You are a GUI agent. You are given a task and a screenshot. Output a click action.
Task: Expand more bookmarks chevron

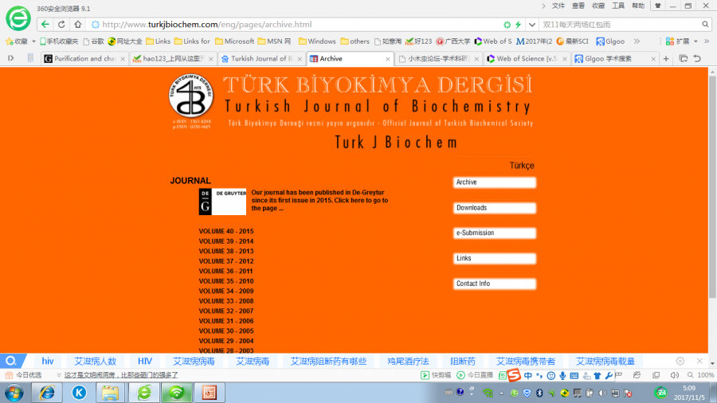pos(637,41)
